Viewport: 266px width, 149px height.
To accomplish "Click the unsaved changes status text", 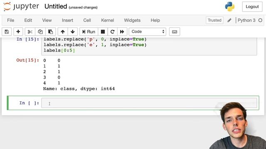I will click(83, 7).
